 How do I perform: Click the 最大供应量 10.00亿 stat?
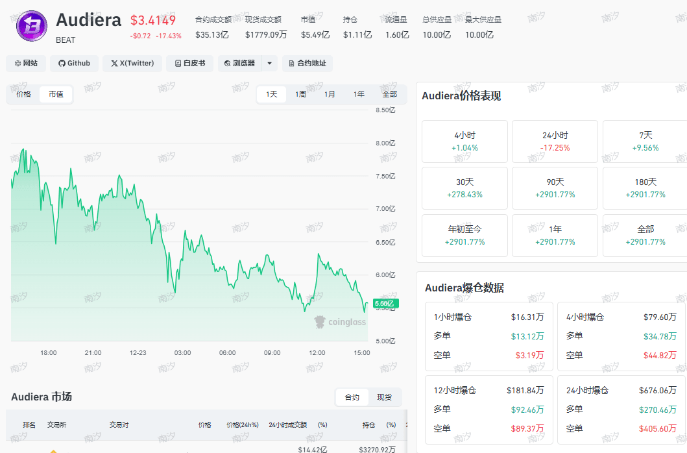click(x=483, y=27)
